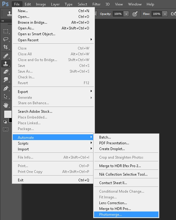
Task: Open the Filter menu
Action: click(x=96, y=4)
